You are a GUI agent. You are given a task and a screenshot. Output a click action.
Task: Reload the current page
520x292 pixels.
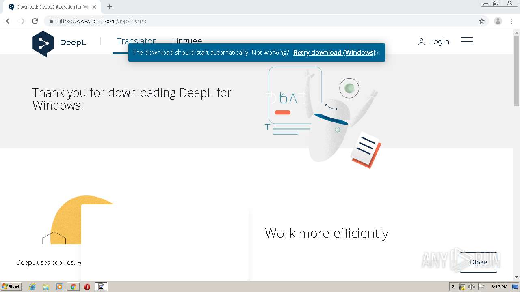[x=35, y=21]
